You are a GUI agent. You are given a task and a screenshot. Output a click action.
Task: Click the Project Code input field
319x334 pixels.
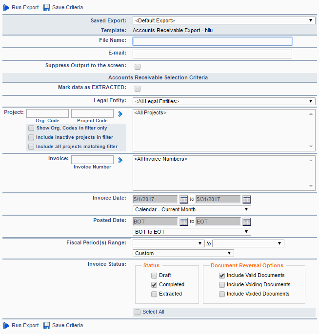coord(92,113)
